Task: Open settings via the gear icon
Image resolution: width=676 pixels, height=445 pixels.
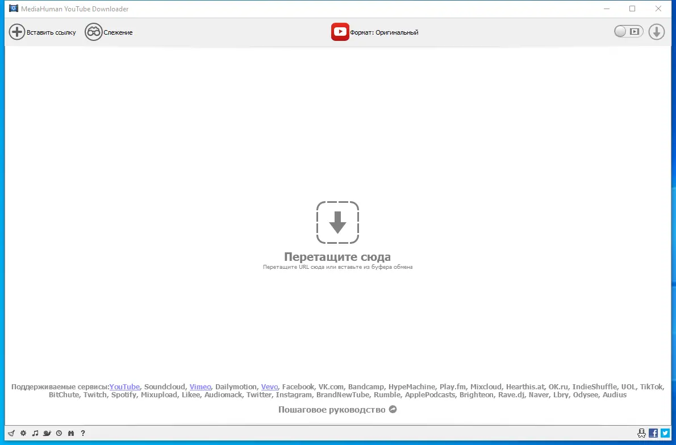Action: (23, 434)
